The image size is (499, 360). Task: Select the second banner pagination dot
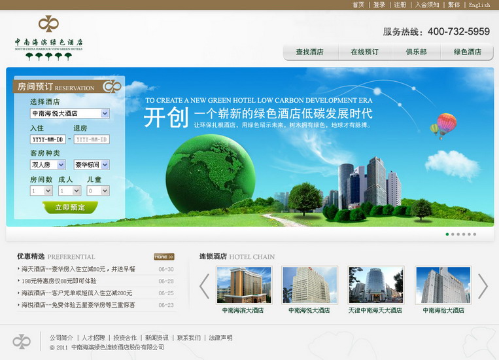coord(453,234)
